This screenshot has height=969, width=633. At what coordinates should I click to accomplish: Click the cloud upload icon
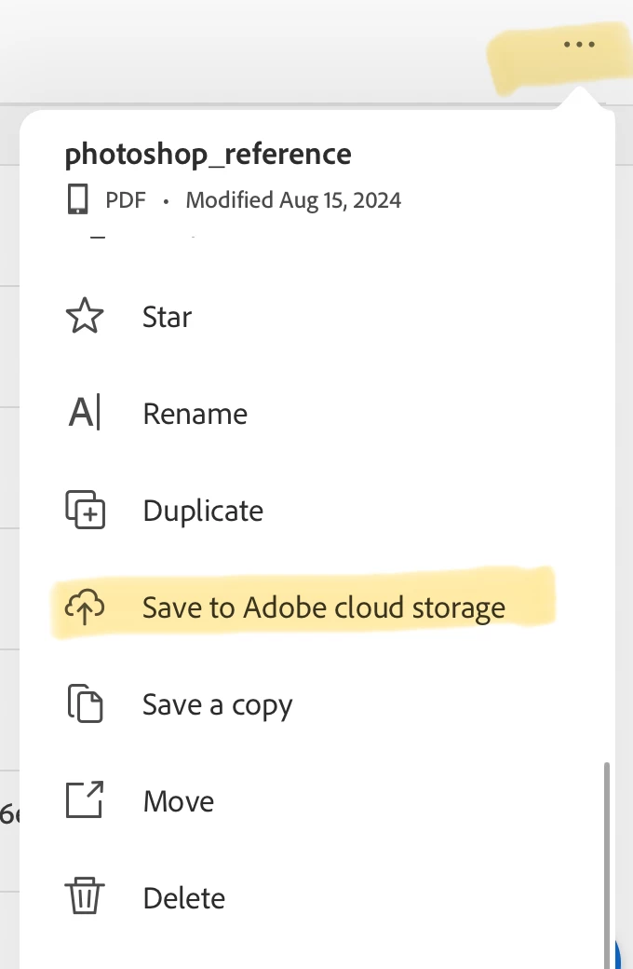85,607
